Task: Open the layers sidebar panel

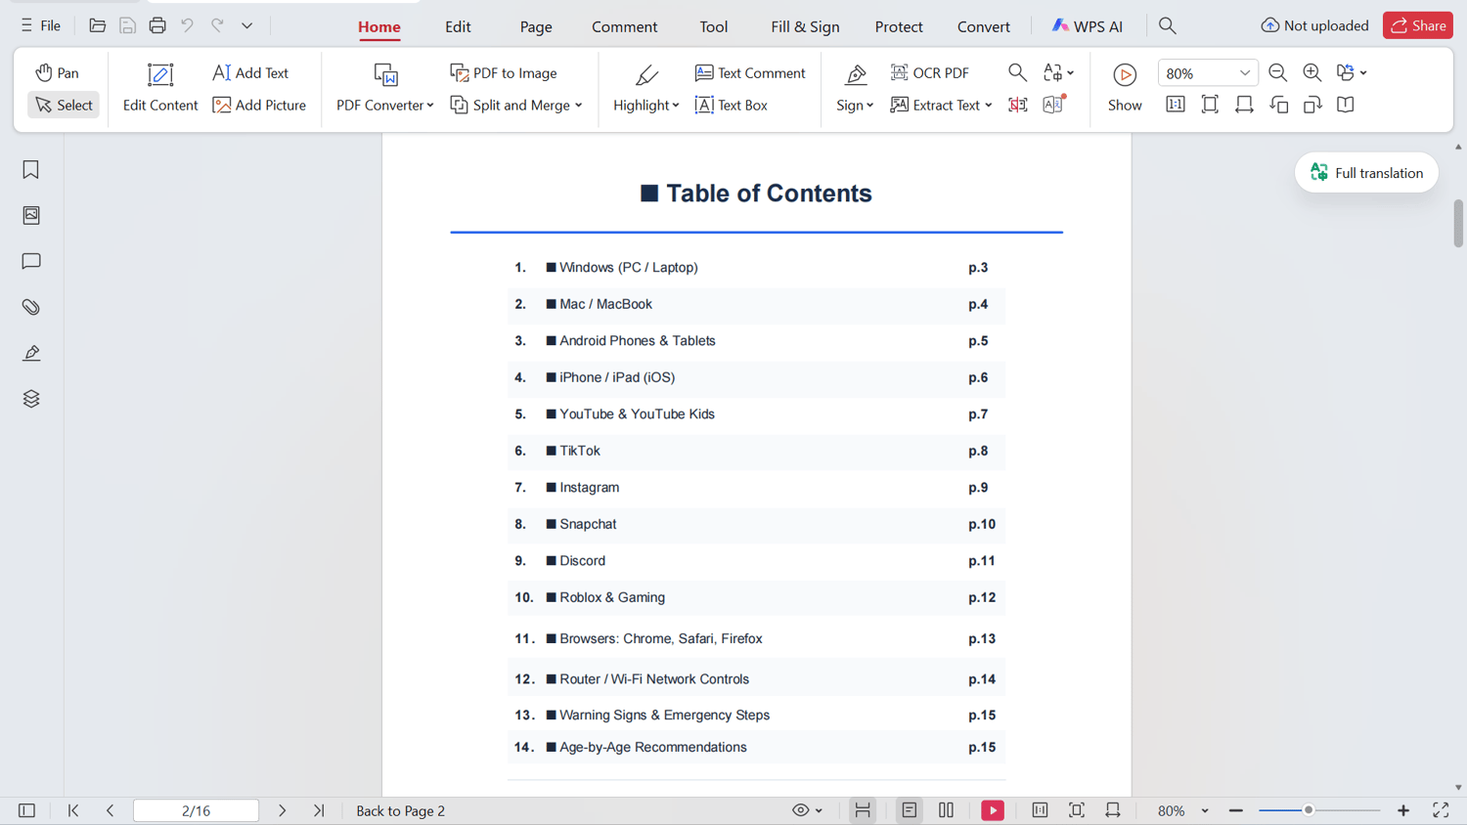Action: (31, 399)
